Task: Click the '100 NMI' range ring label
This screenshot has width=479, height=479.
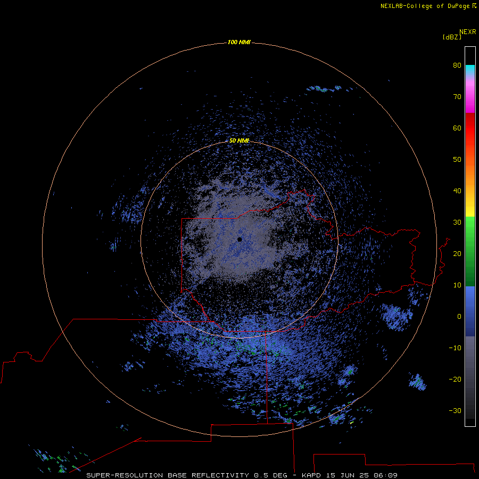Action: click(x=239, y=42)
